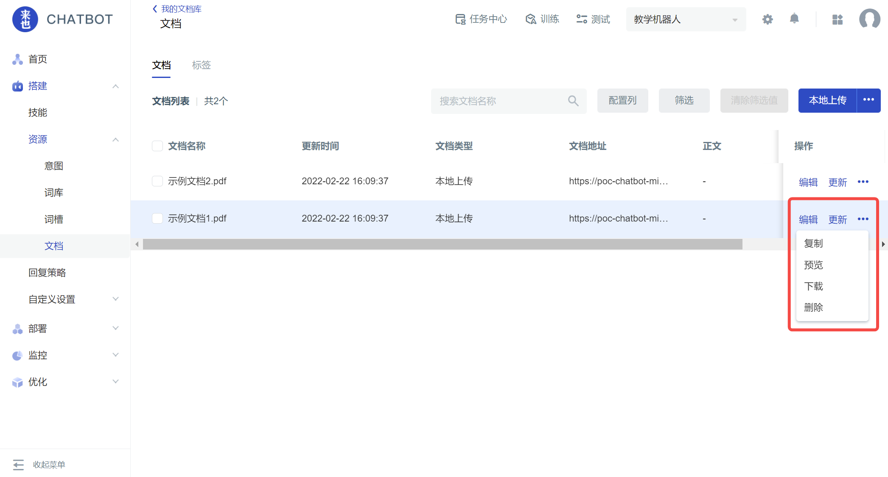Click the 更新时间 column header

coord(320,146)
